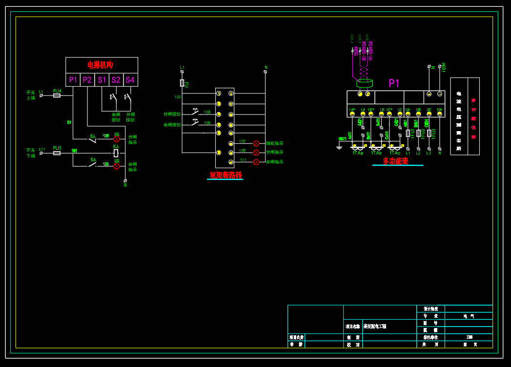Click the P1 cell in 电操机构 table
Image resolution: width=511 pixels, height=367 pixels.
(73, 80)
